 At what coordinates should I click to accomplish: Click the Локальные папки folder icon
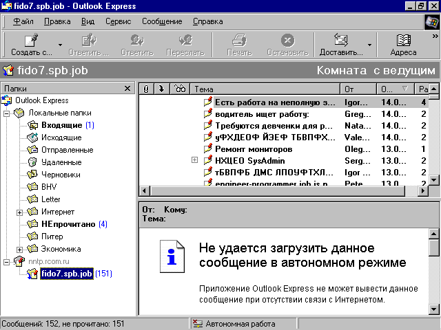(19, 113)
